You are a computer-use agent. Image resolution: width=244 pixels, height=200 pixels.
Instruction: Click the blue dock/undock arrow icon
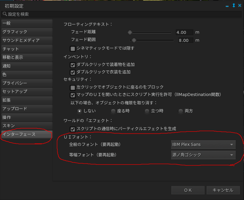[x=234, y=6]
